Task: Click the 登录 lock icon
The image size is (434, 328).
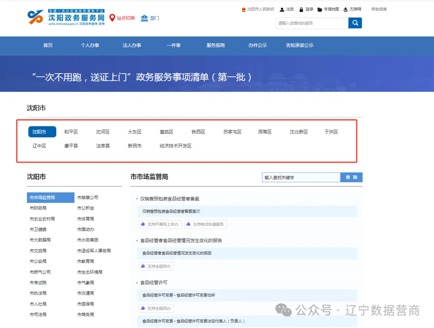Action: coord(301,9)
